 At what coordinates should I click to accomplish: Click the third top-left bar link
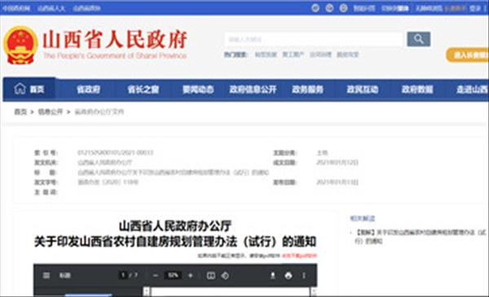(x=86, y=8)
